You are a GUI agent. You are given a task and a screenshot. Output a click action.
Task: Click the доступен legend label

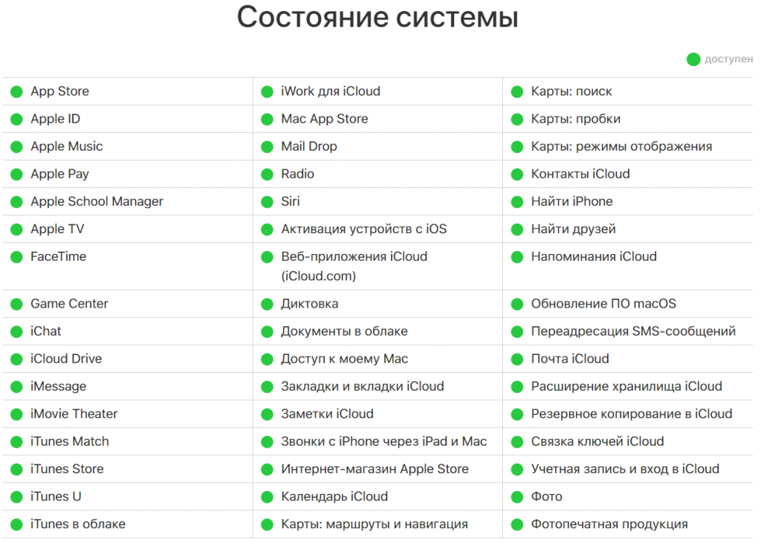click(728, 59)
